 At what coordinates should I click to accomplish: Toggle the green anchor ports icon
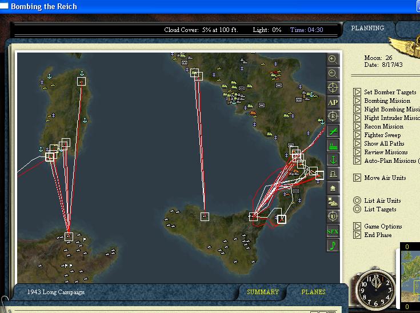pos(333,160)
